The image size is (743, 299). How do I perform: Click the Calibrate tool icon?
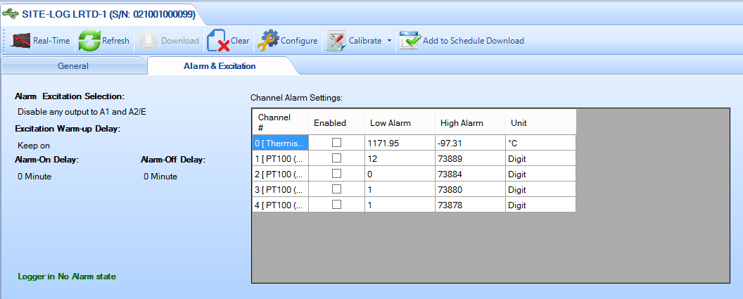point(336,41)
